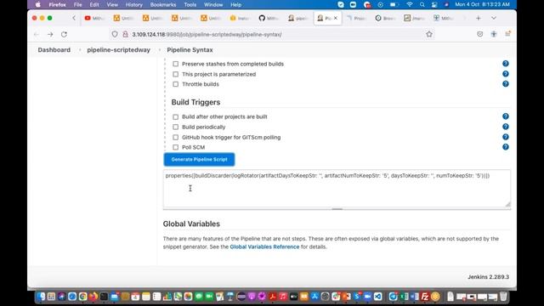Open the View menu

(x=112, y=4)
